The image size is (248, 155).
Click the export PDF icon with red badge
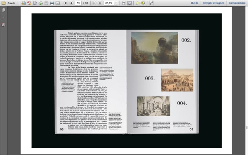coord(29,3)
